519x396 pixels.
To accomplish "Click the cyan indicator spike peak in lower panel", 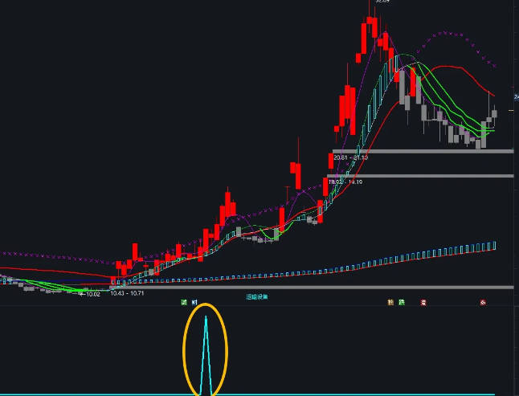I will pos(206,318).
